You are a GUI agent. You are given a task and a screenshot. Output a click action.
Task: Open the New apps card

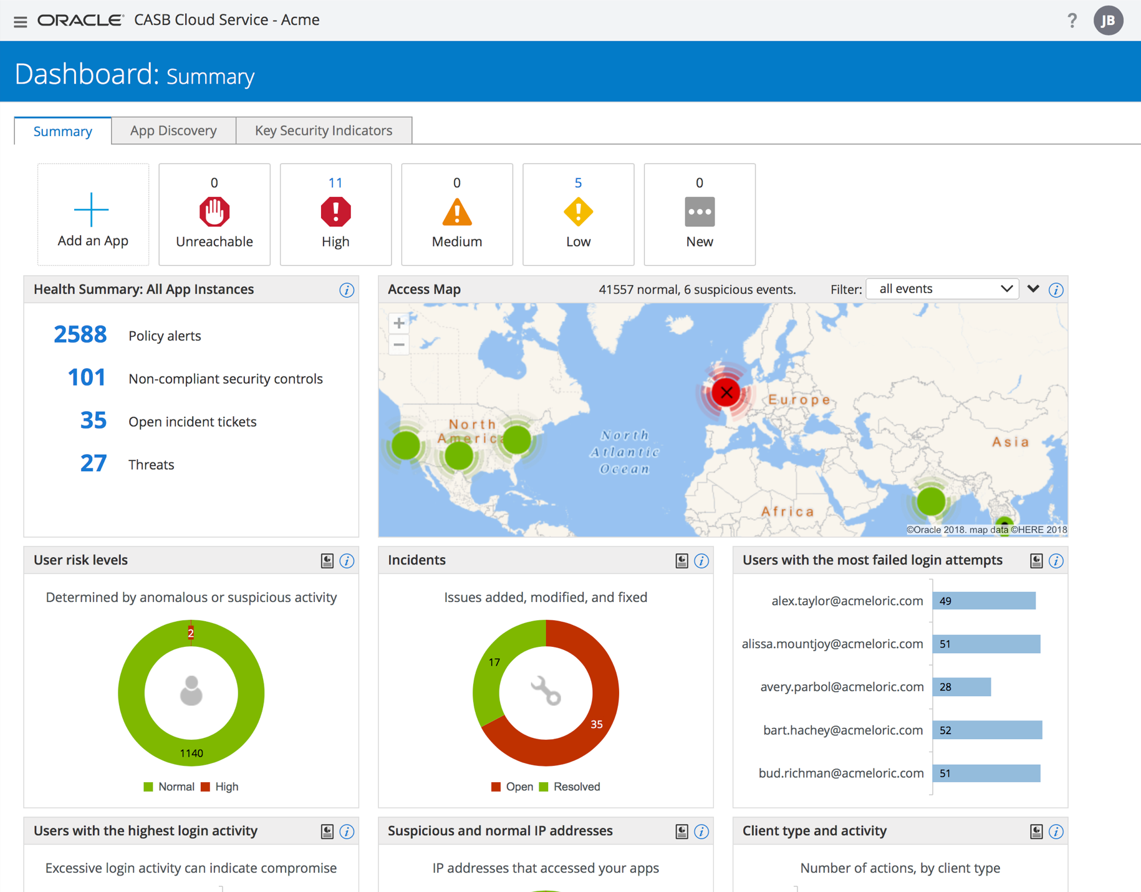pos(700,215)
